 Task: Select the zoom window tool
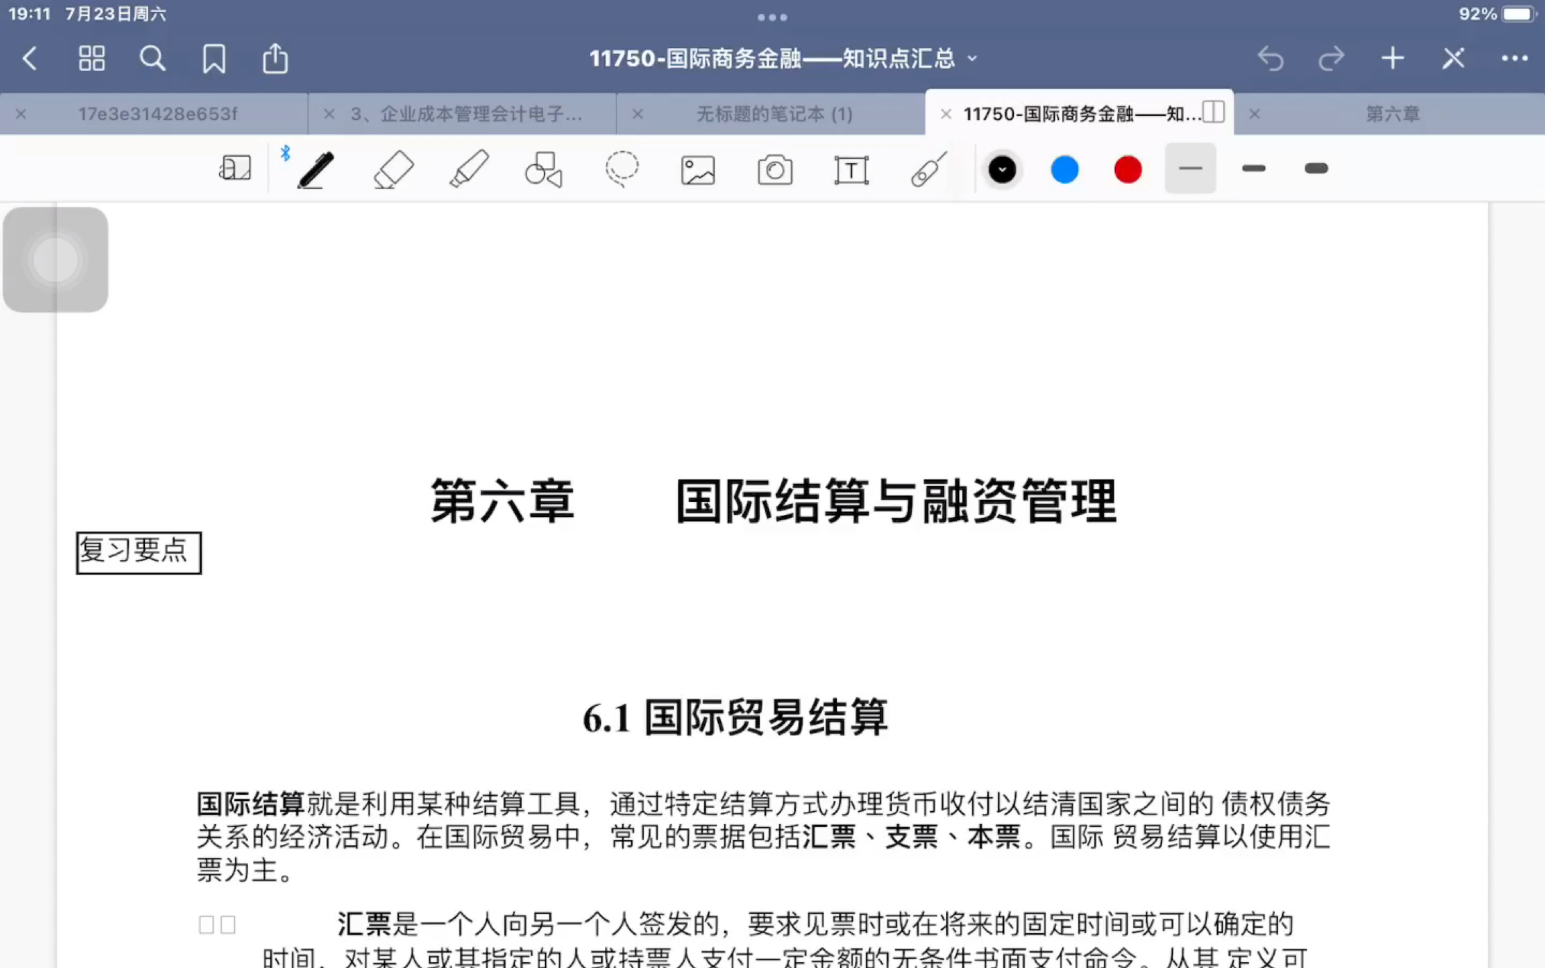(235, 168)
